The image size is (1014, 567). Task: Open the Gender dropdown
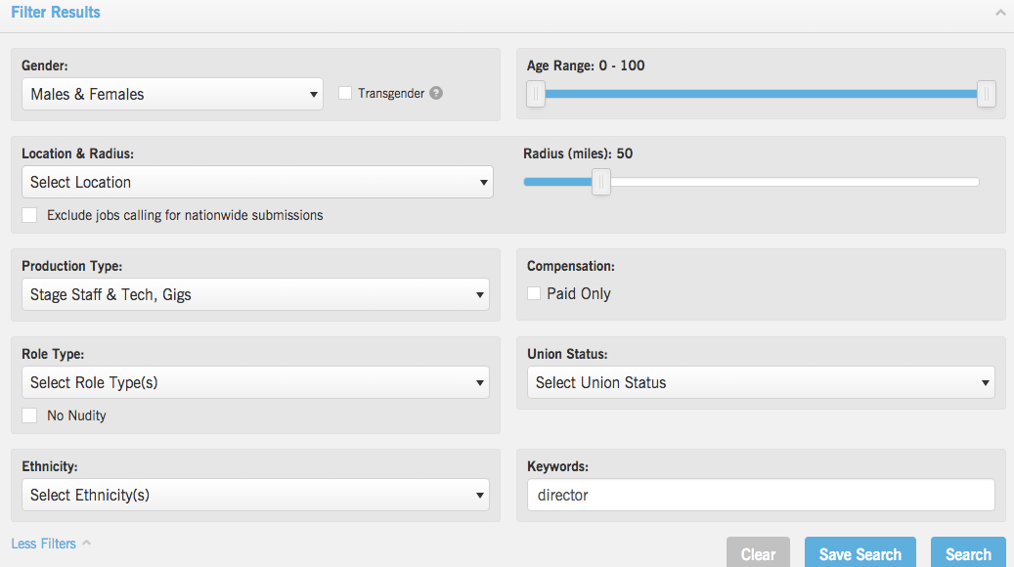point(172,95)
